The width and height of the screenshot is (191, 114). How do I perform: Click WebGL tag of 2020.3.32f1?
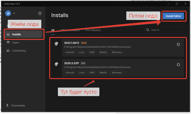point(103,72)
